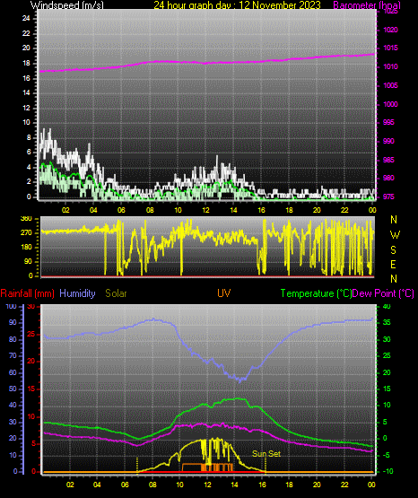The height and width of the screenshot is (498, 418).
Task: Select the 80 humidity axis value
Action: 13,339
